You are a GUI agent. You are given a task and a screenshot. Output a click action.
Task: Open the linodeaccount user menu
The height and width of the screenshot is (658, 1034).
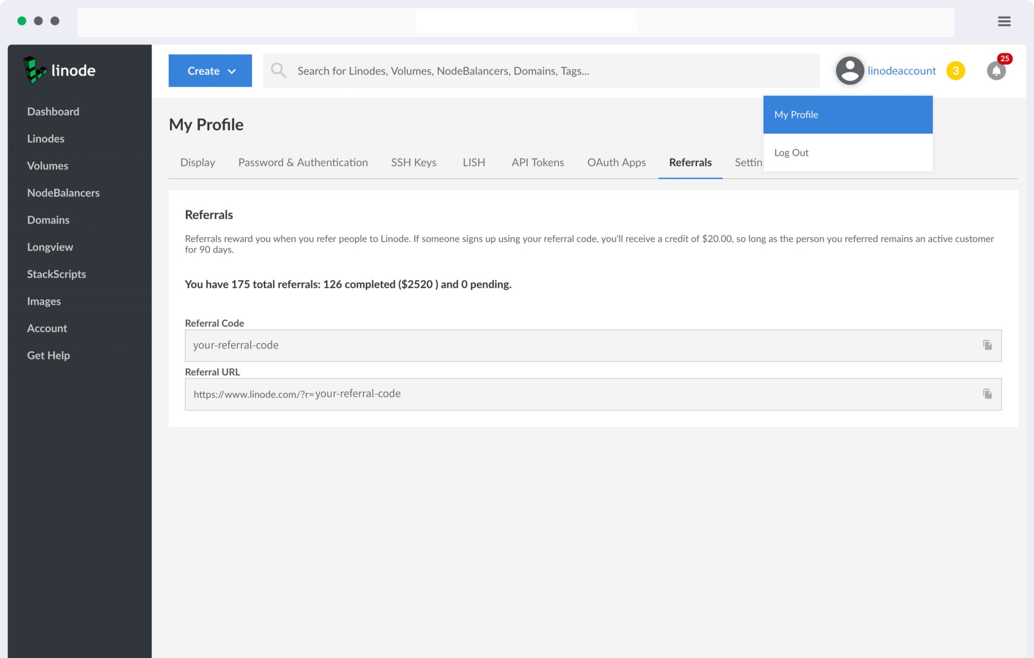tap(901, 71)
